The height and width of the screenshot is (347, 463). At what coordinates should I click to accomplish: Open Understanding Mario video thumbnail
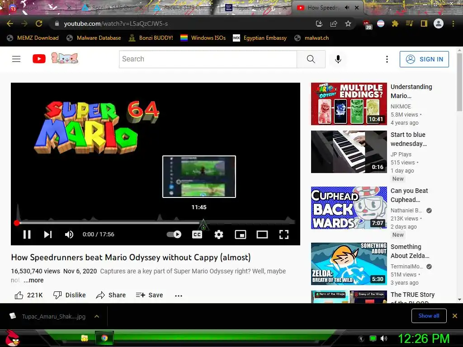point(349,104)
